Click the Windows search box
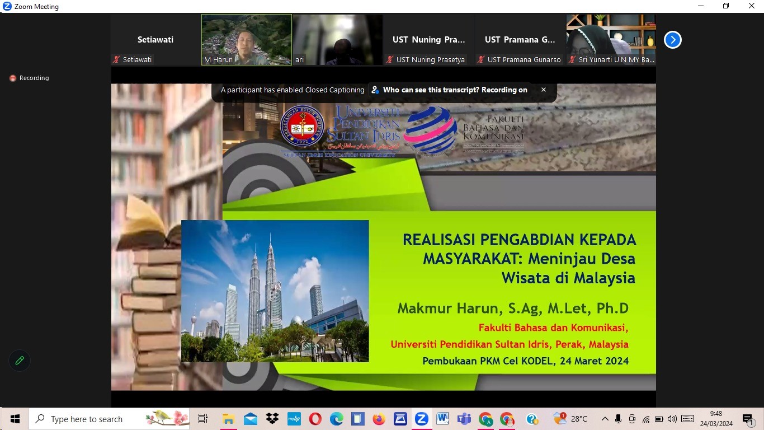 click(x=87, y=419)
